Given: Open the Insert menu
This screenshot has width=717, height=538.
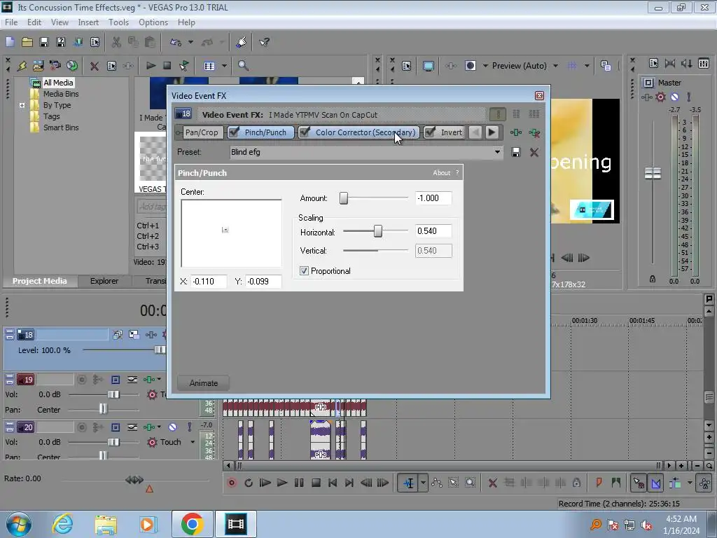Looking at the screenshot, I should coord(88,22).
